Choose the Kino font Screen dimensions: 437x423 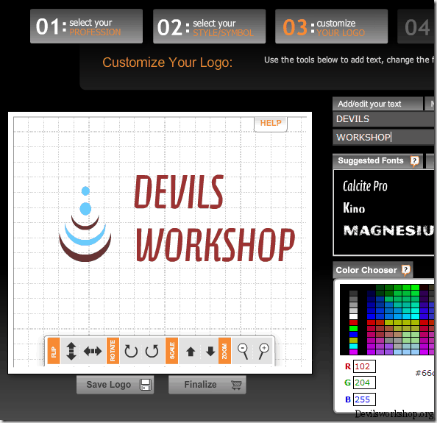point(354,208)
